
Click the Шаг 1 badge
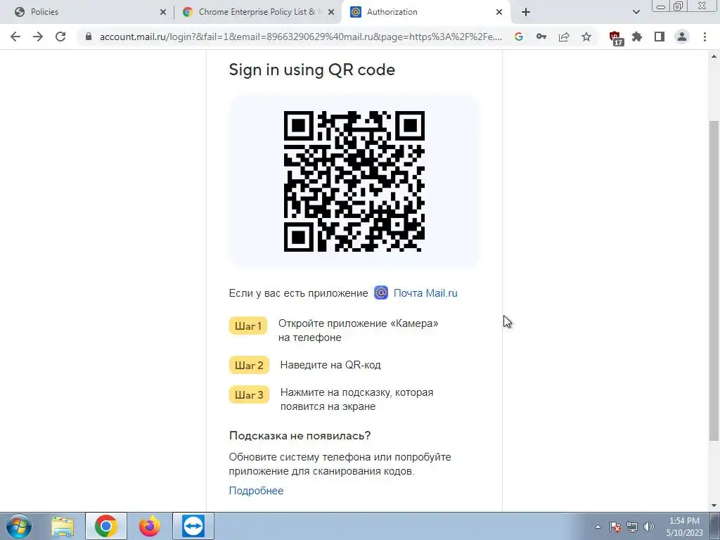(248, 326)
